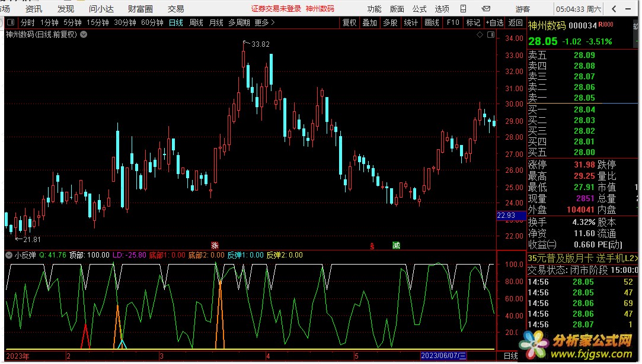Viewport: 642px width, 364px height.
Task: Click the 交易状态: 闭市阶段 status line
Action: [x=583, y=270]
